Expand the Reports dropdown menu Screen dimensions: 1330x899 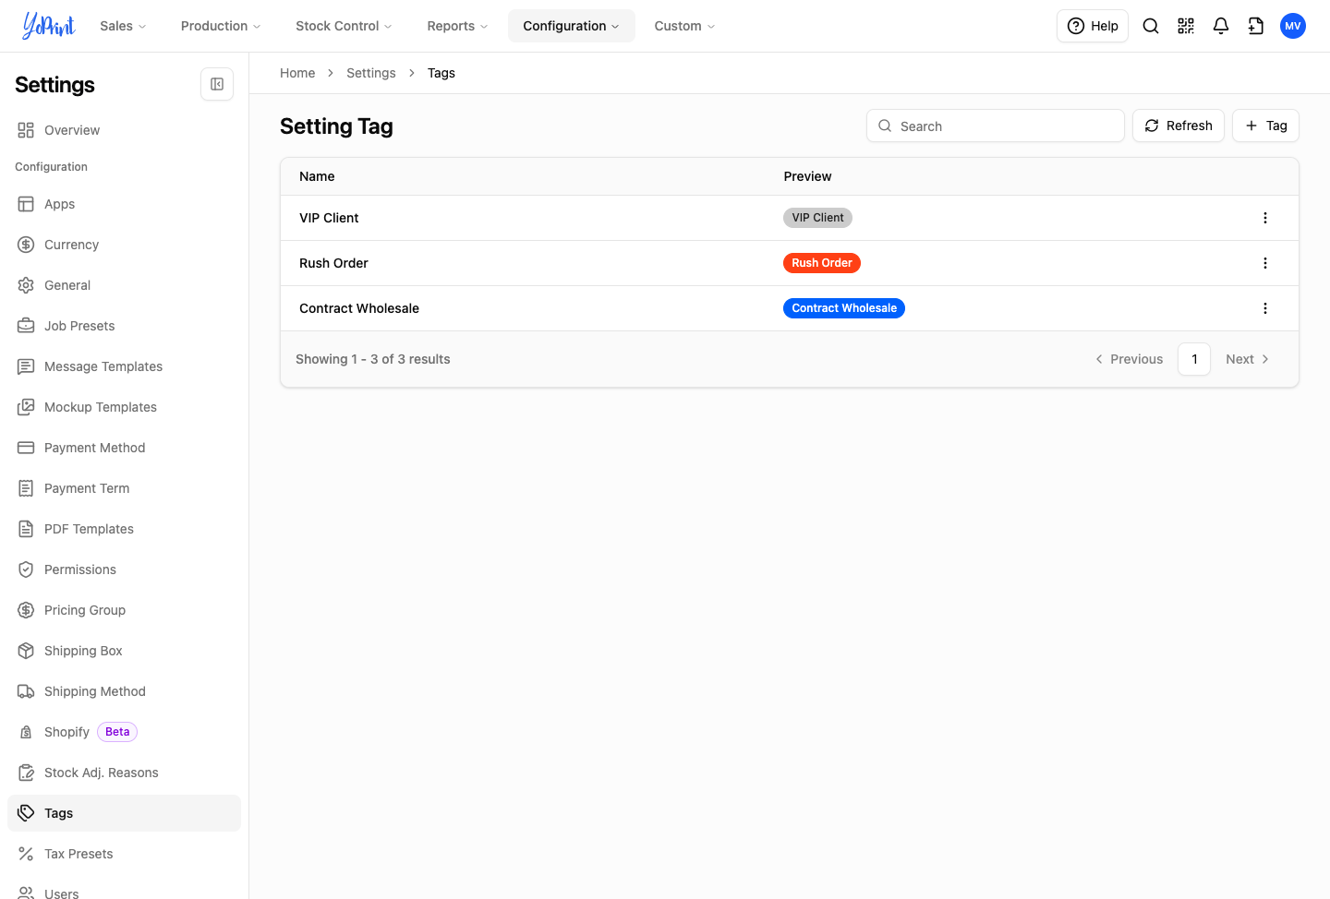click(x=457, y=26)
